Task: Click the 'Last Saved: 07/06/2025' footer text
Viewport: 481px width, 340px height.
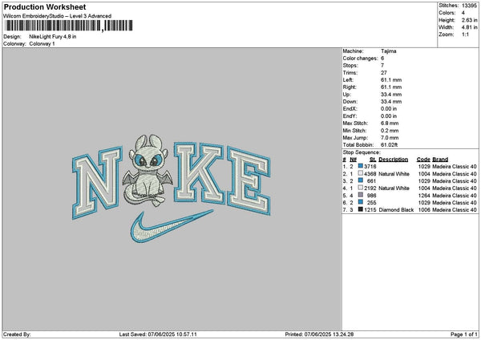Action: [158, 334]
